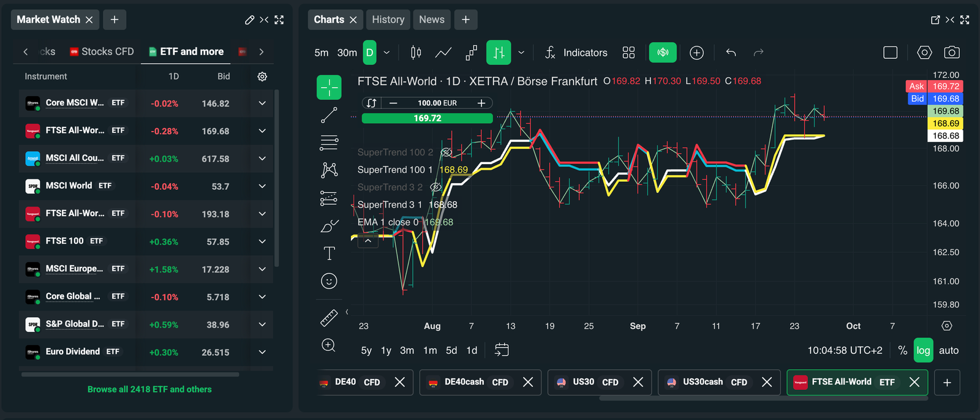Select the brush drawing tool

click(329, 226)
